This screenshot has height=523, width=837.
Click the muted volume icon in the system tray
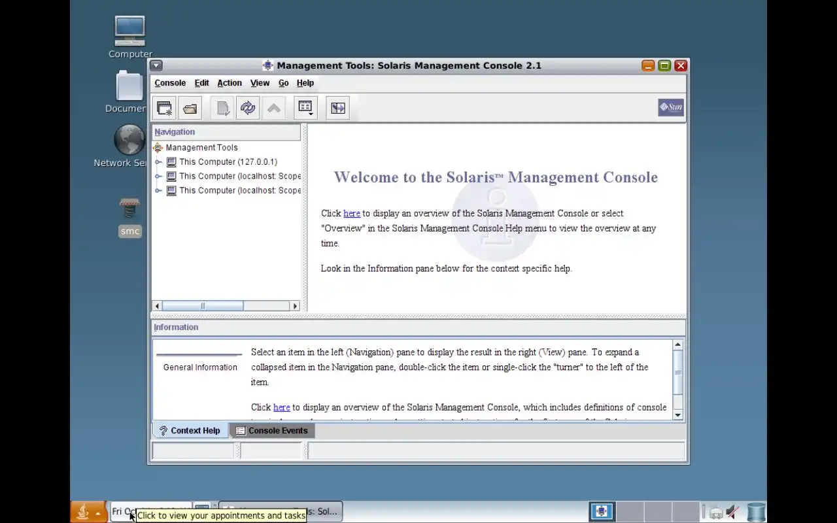pos(733,512)
